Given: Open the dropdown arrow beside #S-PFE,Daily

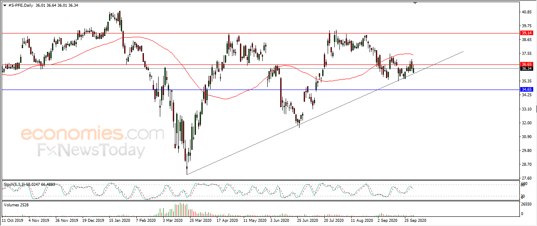Looking at the screenshot, I should (x=5, y=5).
